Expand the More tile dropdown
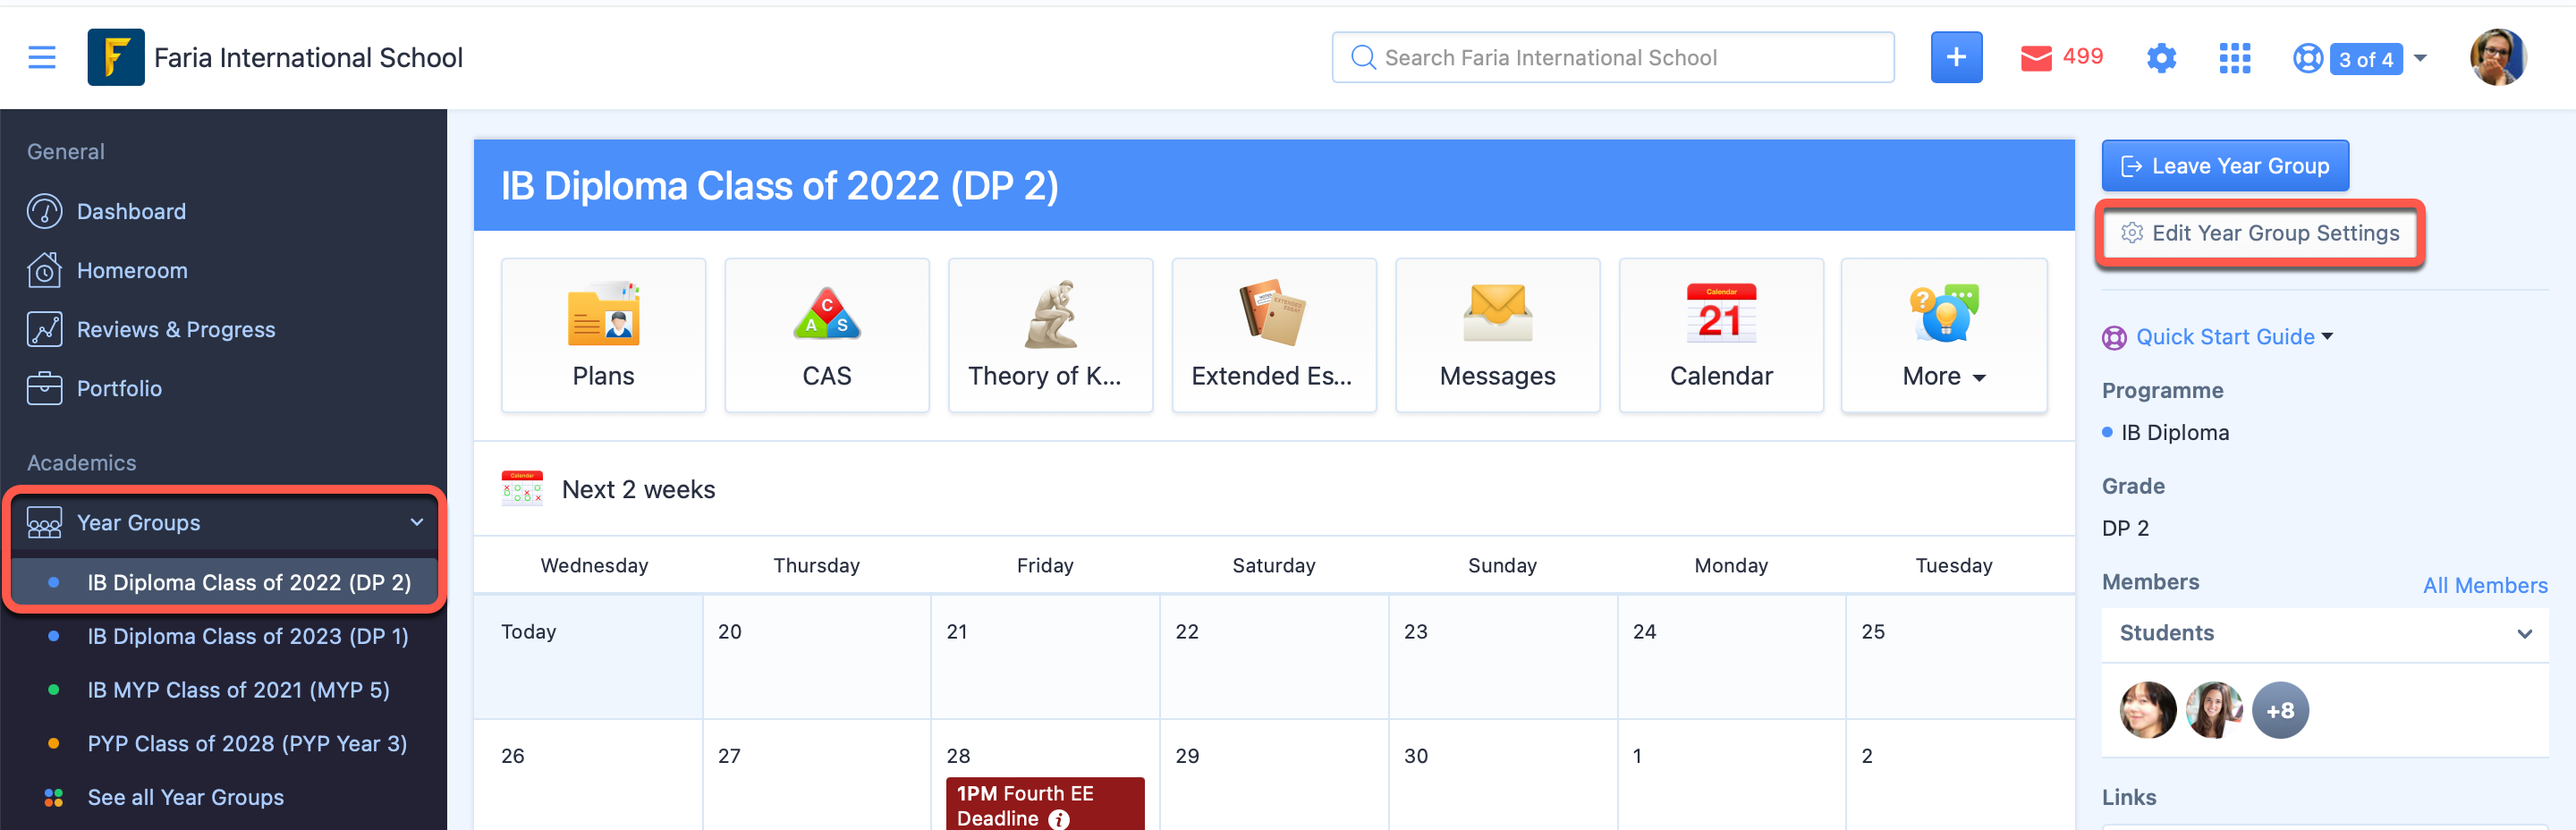Screen dimensions: 2576x830 (1943, 335)
